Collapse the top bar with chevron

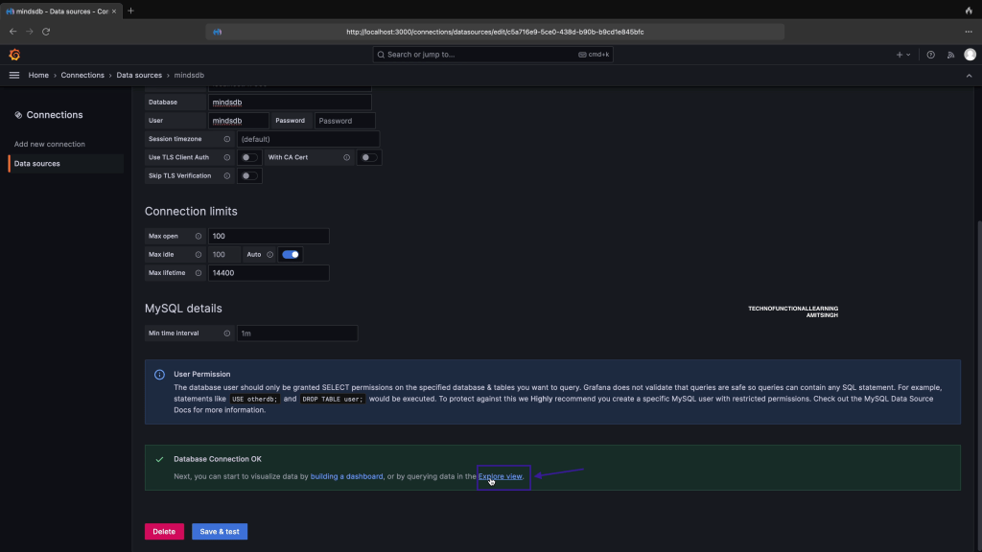pos(970,75)
